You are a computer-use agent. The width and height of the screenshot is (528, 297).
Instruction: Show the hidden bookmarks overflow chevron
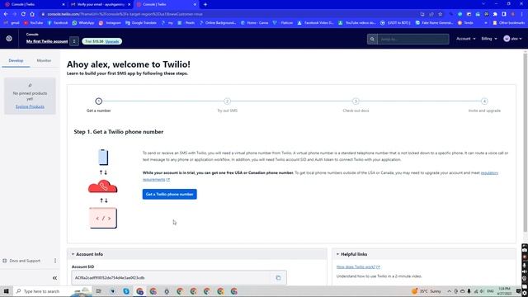(x=486, y=23)
